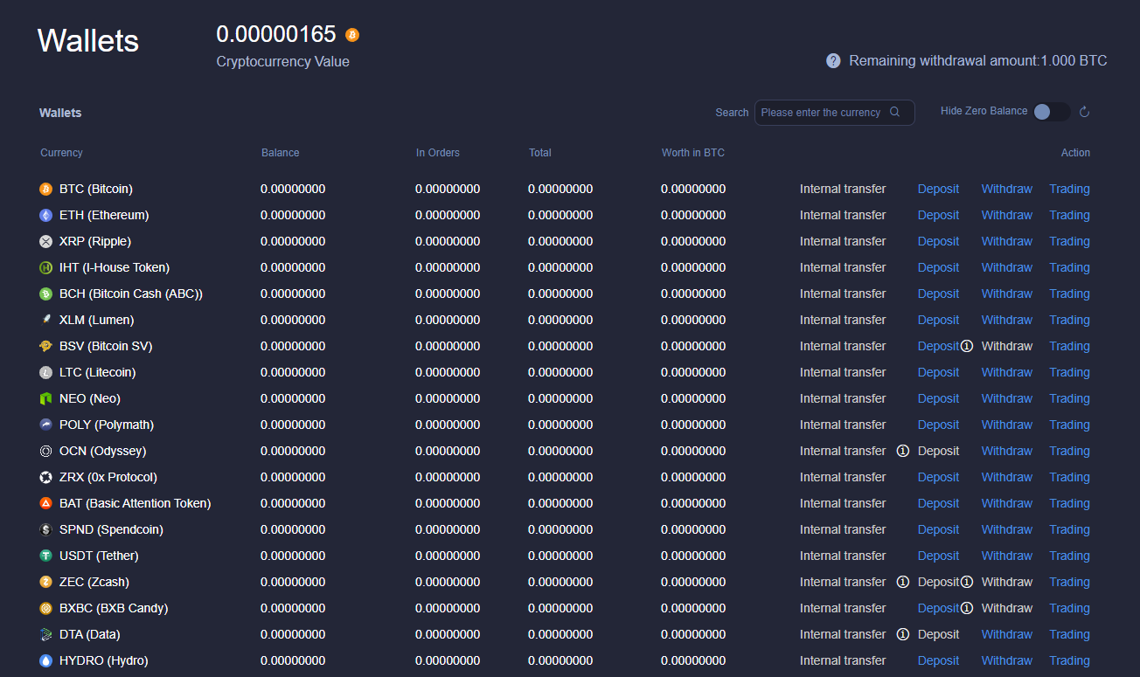Open Trading for ZEC (Zcash)
Viewport: 1140px width, 677px height.
[x=1070, y=582]
